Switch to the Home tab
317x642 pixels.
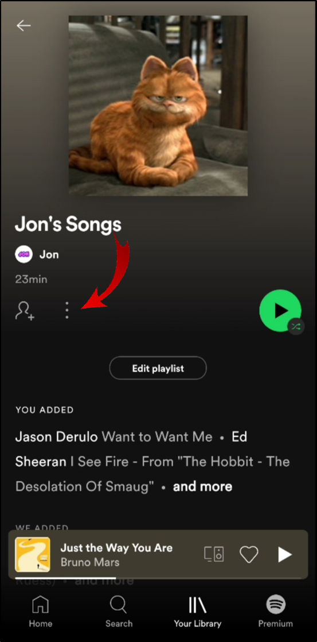[x=41, y=612]
